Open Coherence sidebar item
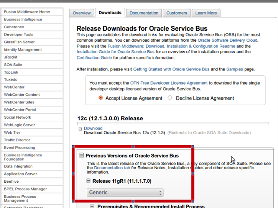This screenshot has height=208, width=278. (32, 27)
